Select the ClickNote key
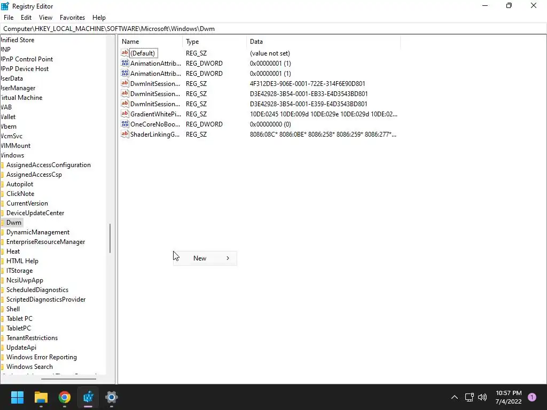The height and width of the screenshot is (410, 547). [20, 194]
